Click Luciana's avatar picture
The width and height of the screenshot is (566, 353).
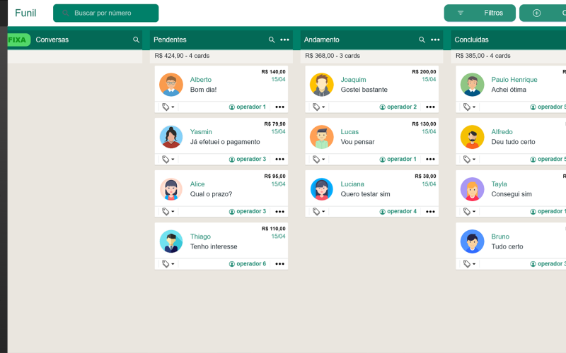coord(322,189)
